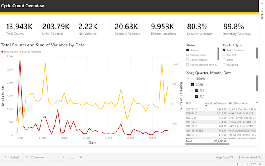The width and height of the screenshot is (265, 166).
Task: Click the Mega Query V2 label
Action: point(224,157)
